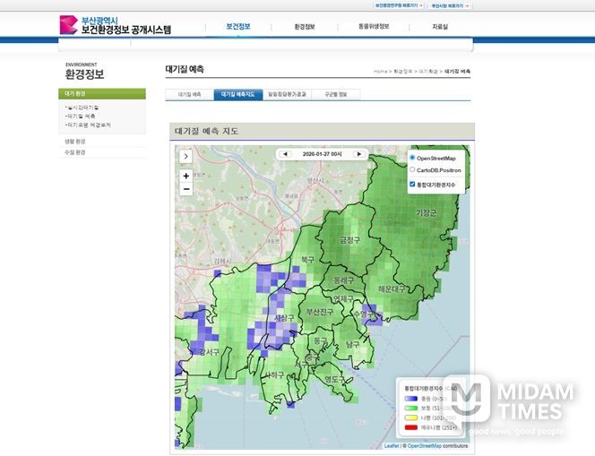
Task: Zoom out on the air quality map
Action: point(186,189)
